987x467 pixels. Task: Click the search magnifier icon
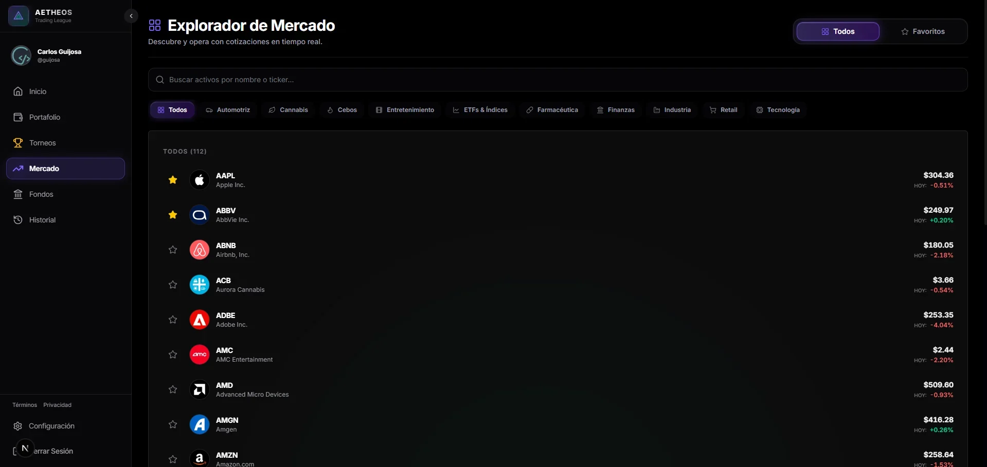(160, 80)
